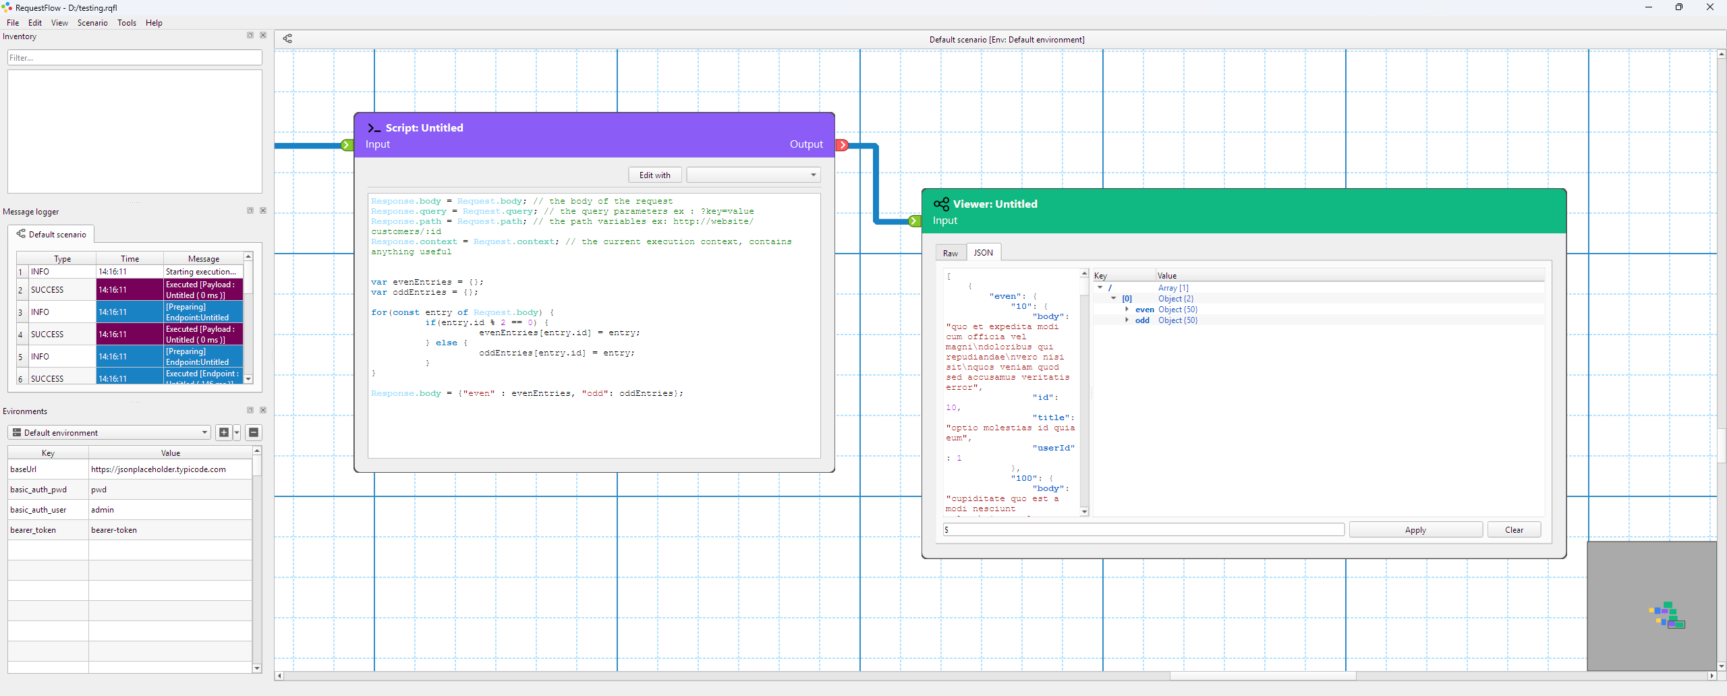Click the Script node output port
Image resolution: width=1727 pixels, height=696 pixels.
pos(842,145)
